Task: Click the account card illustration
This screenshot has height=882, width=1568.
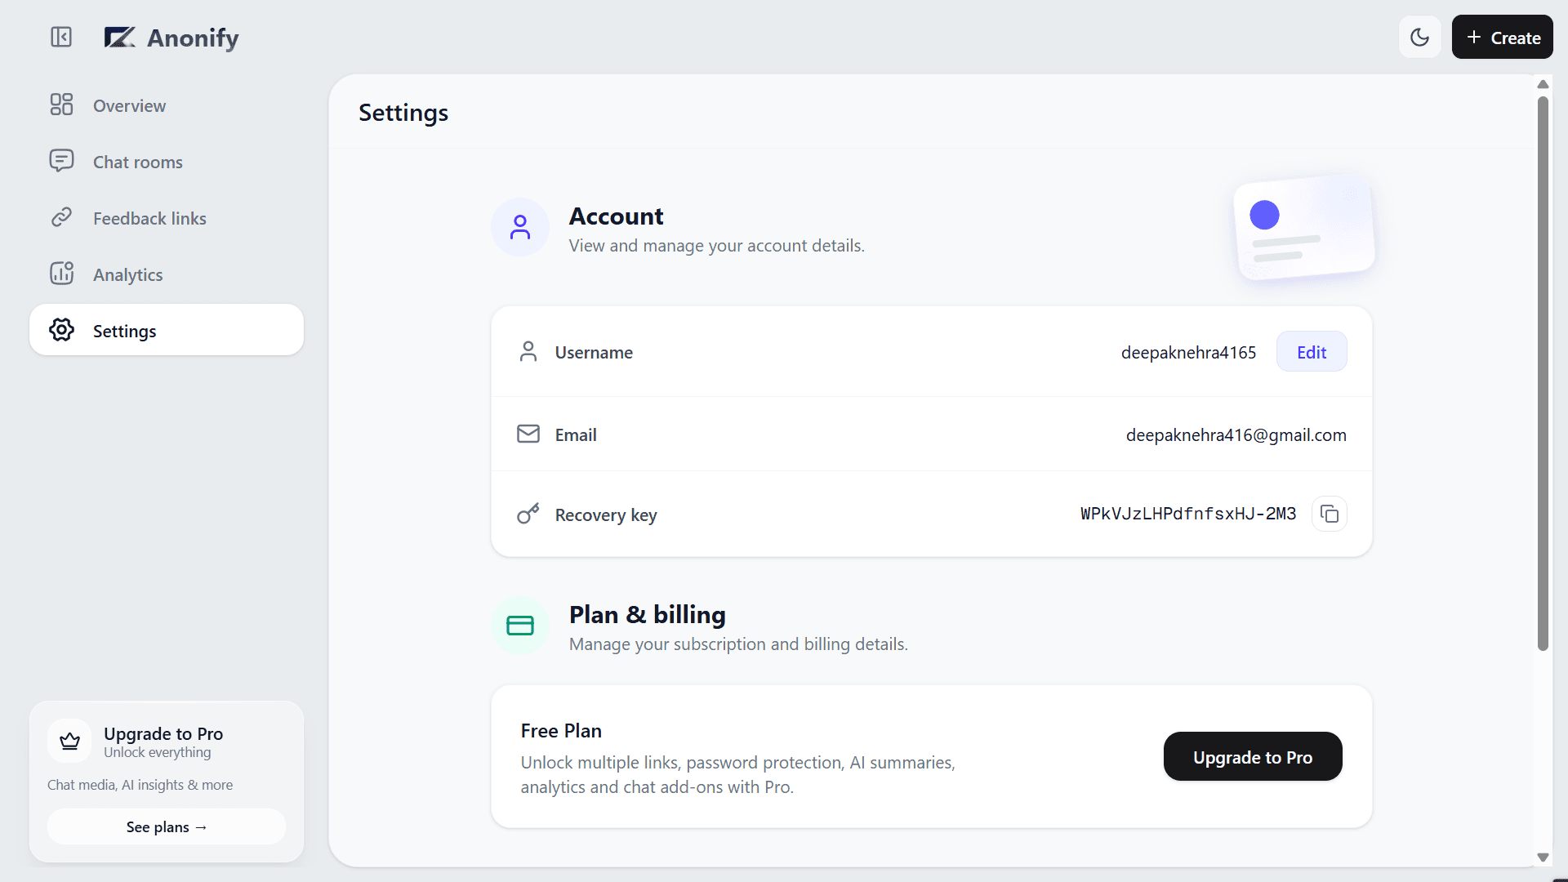Action: pos(1304,227)
